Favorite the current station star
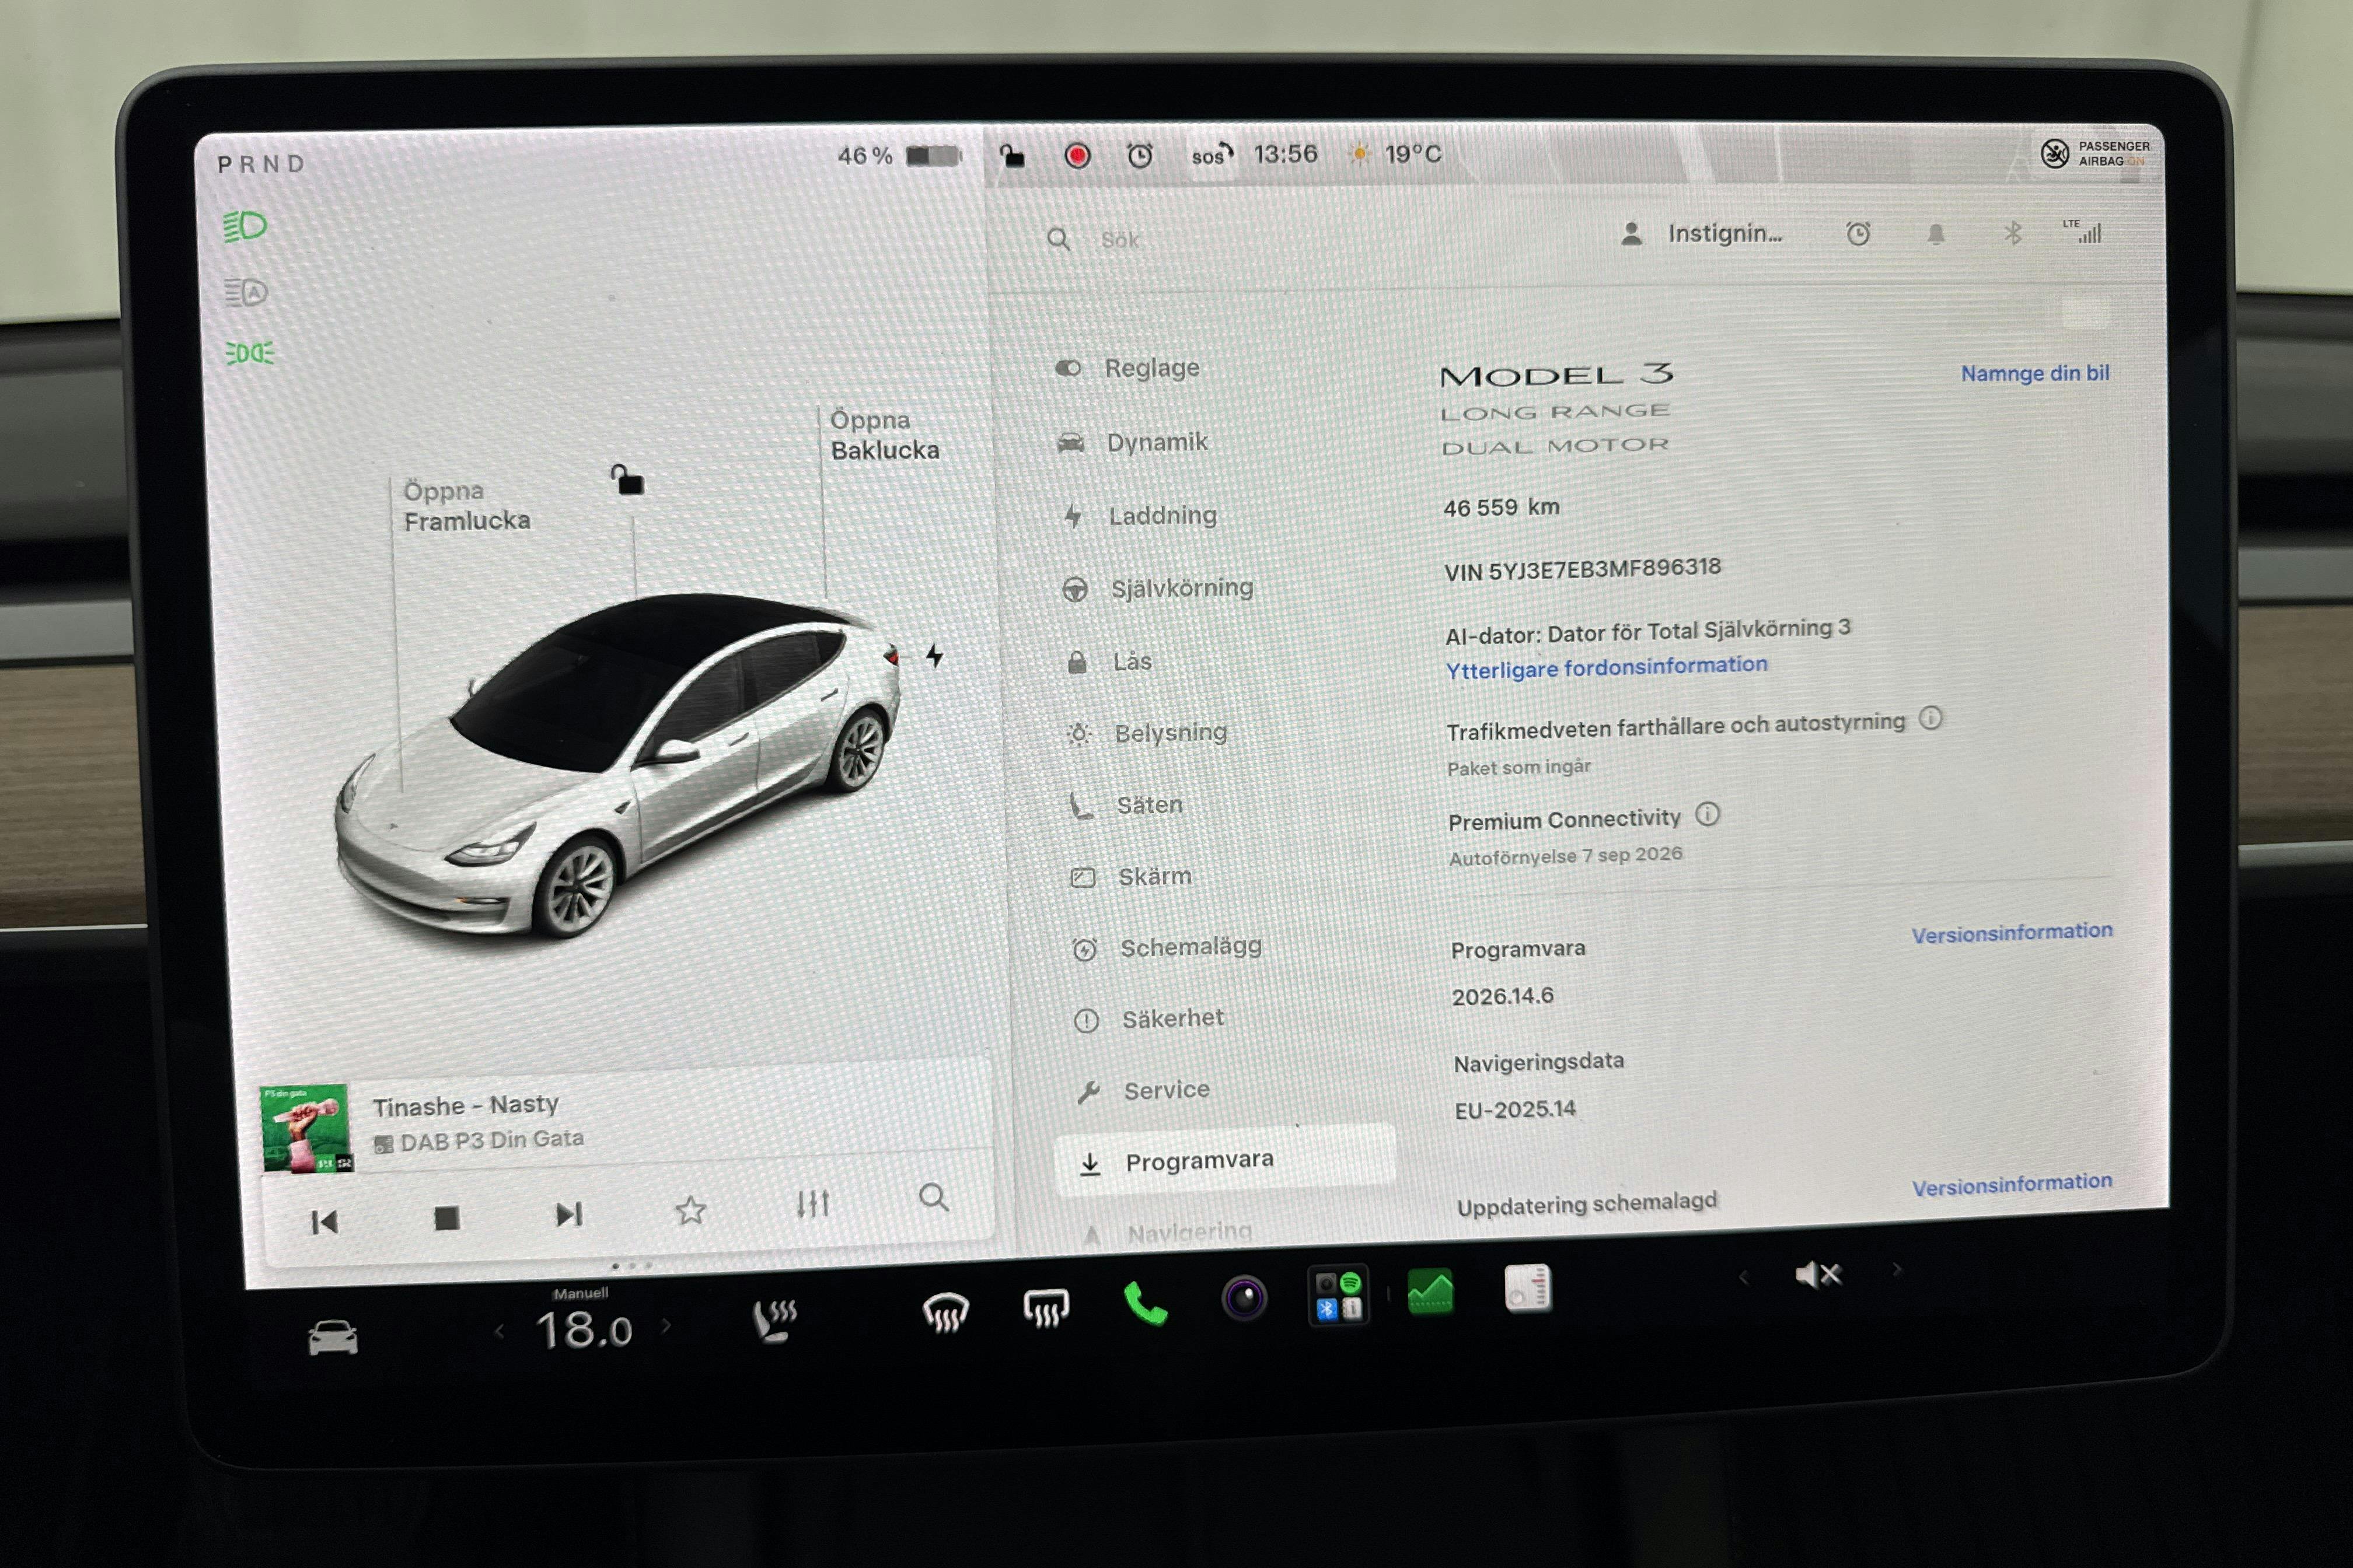The image size is (2353, 1568). (x=690, y=1211)
